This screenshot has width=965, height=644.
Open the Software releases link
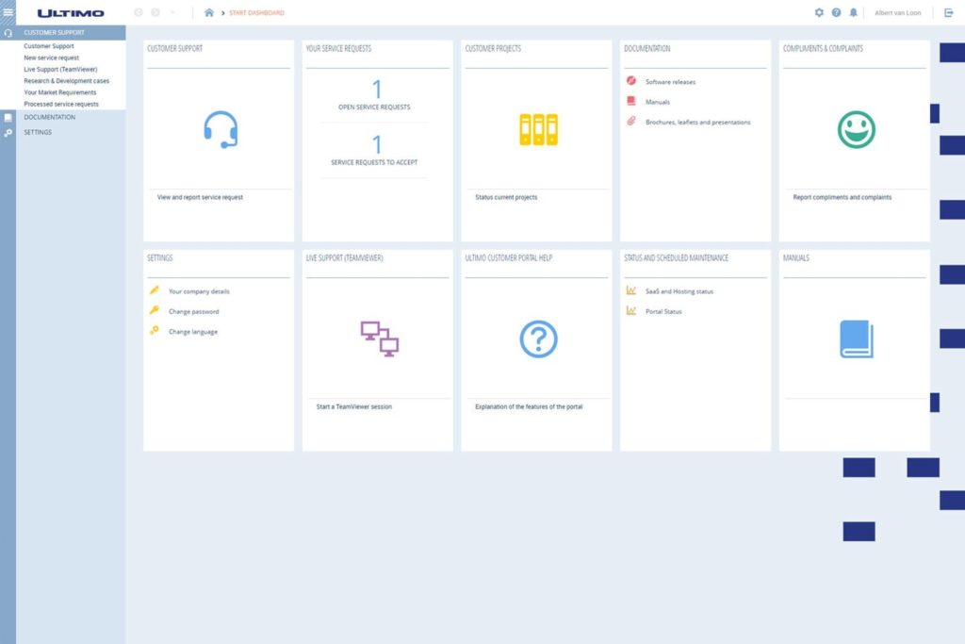point(670,82)
